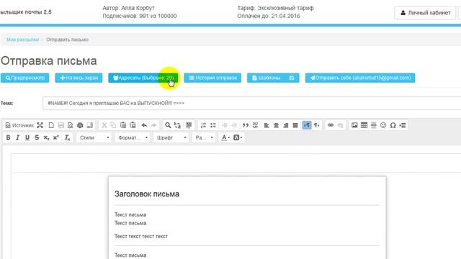Click Отправить себе button

(360, 78)
